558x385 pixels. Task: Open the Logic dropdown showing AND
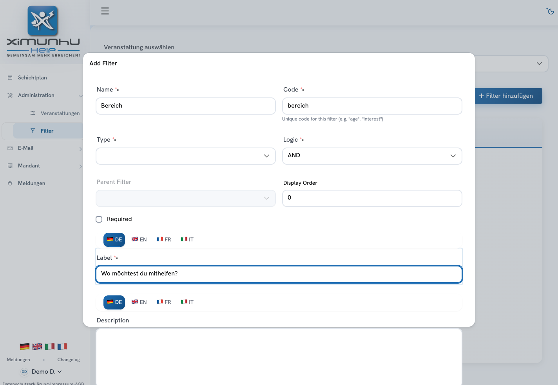pyautogui.click(x=372, y=156)
